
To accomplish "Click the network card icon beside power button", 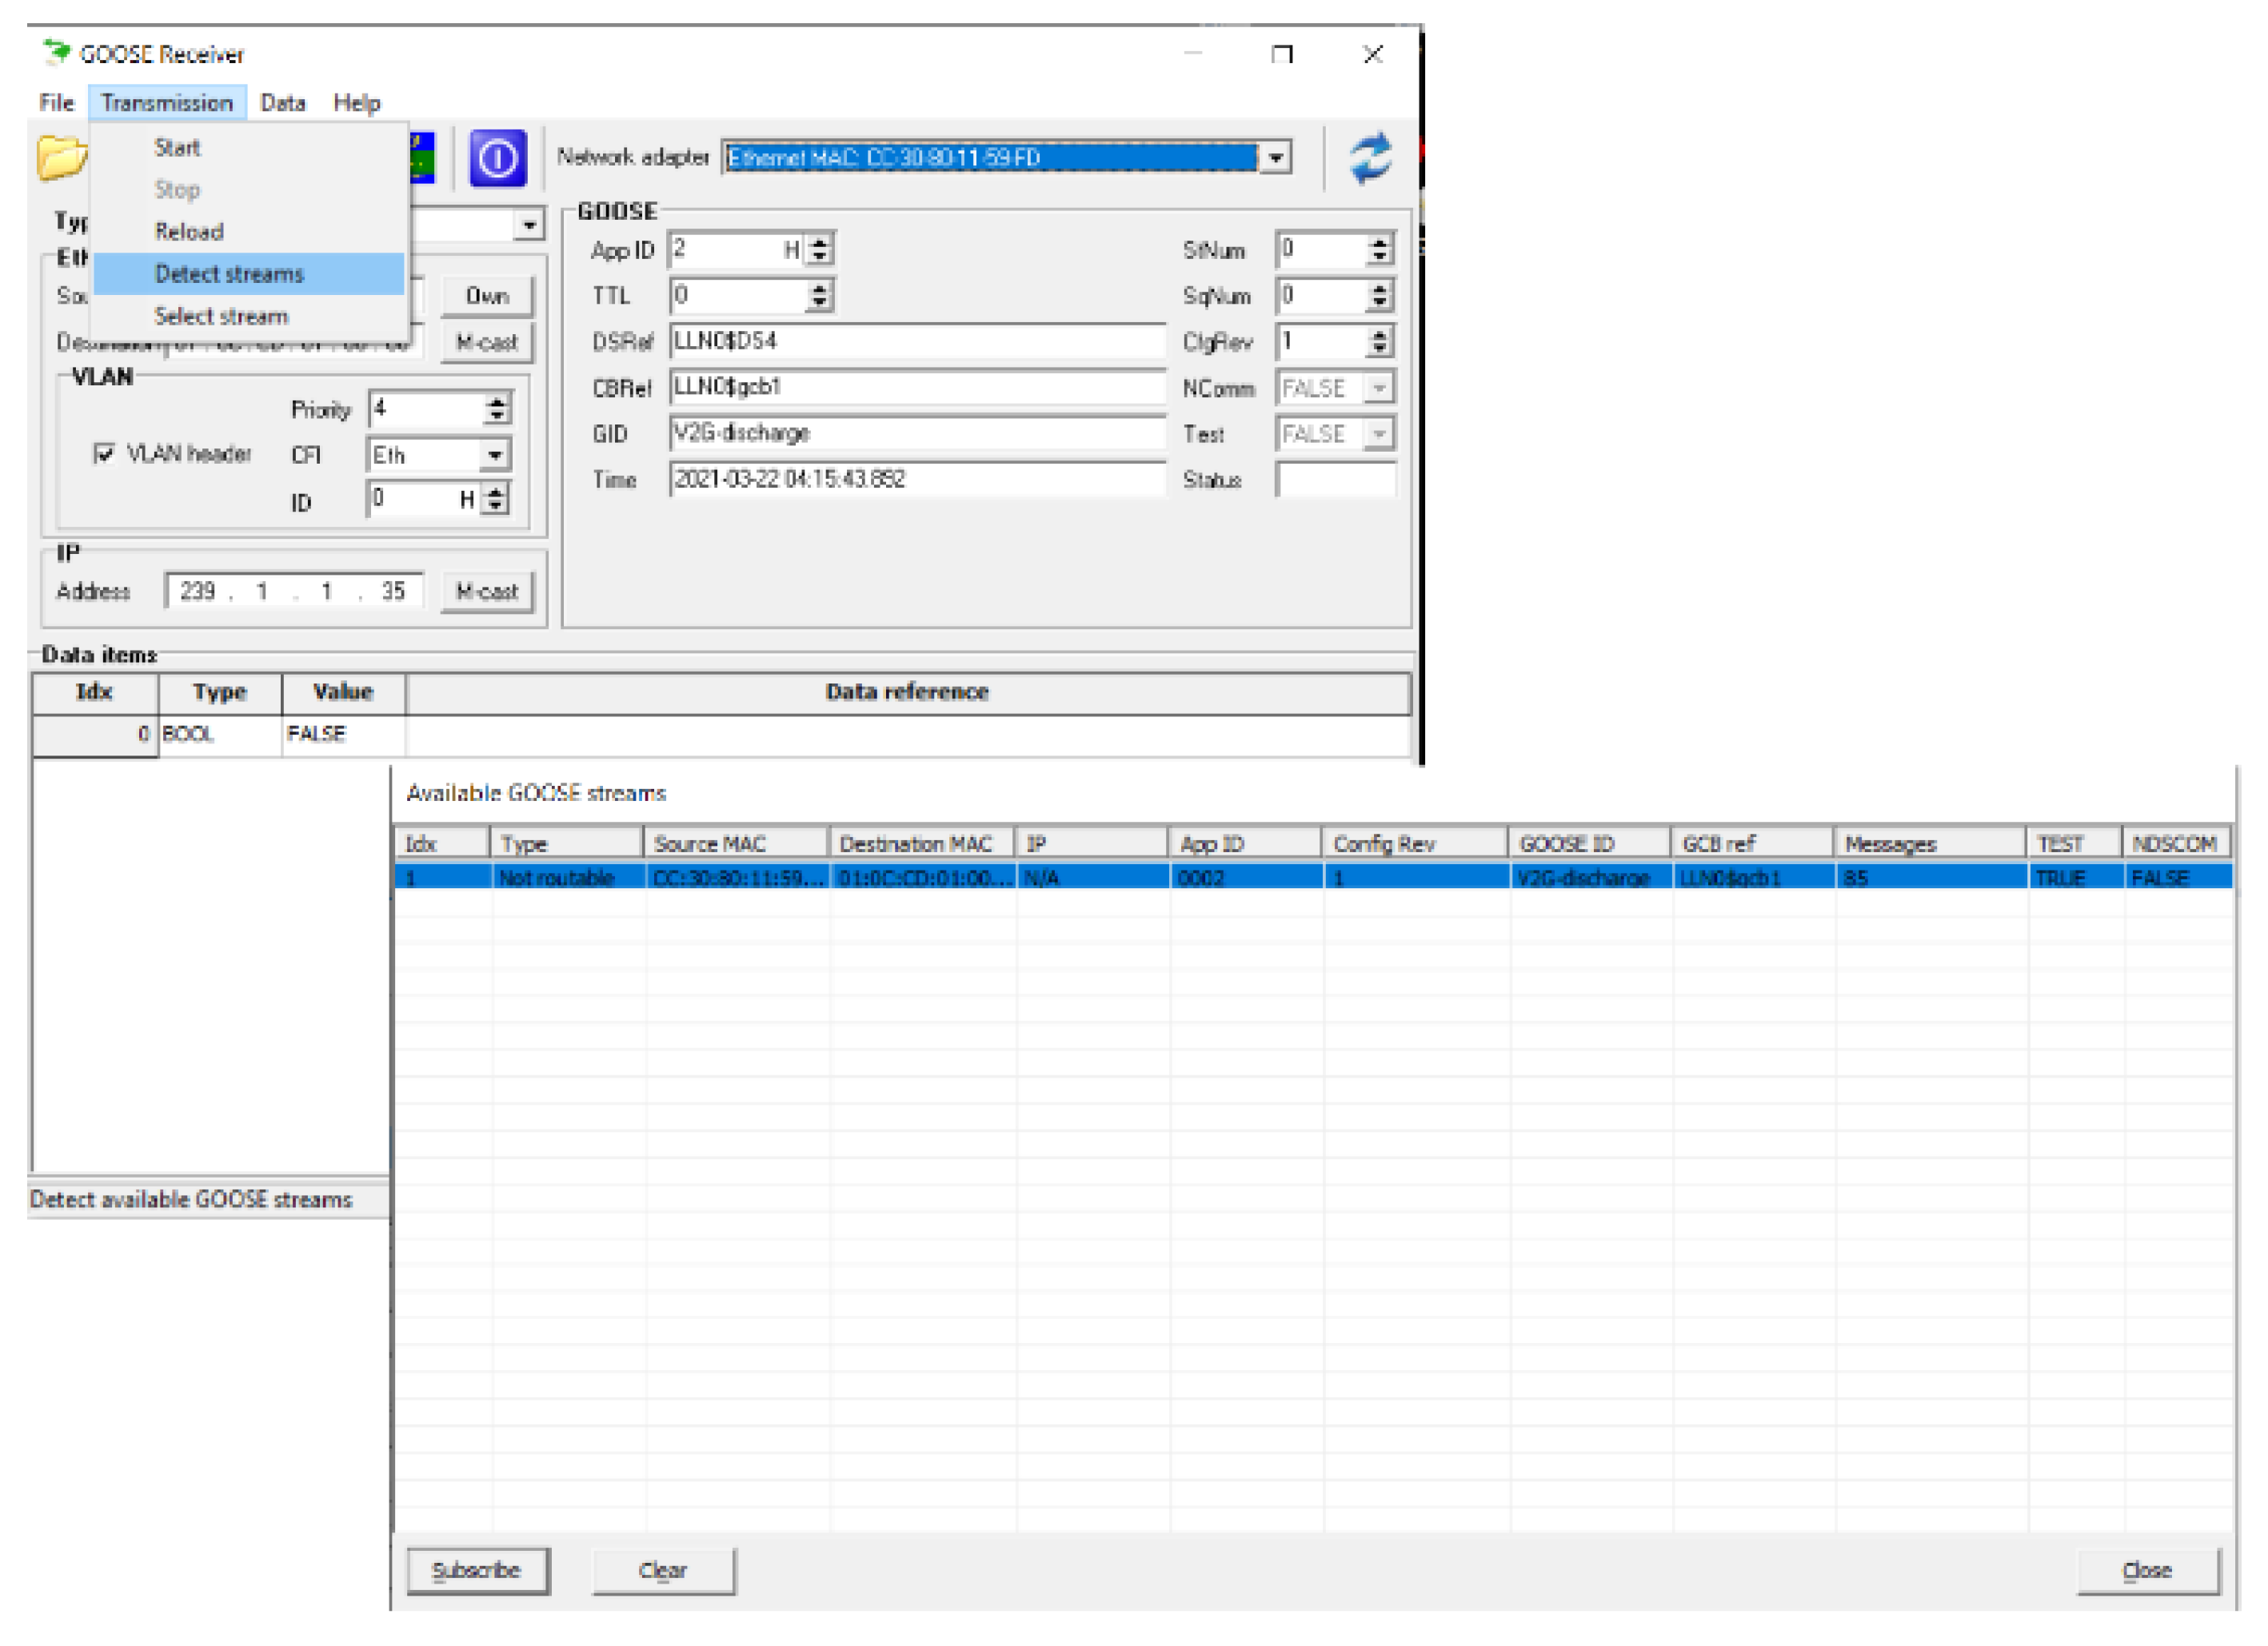I will pos(423,158).
